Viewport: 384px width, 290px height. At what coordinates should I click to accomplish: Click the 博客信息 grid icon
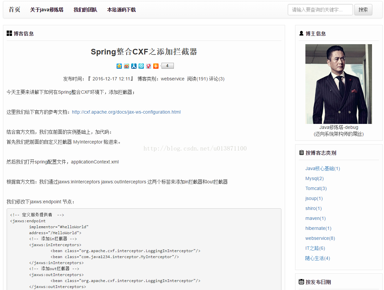click(x=9, y=33)
